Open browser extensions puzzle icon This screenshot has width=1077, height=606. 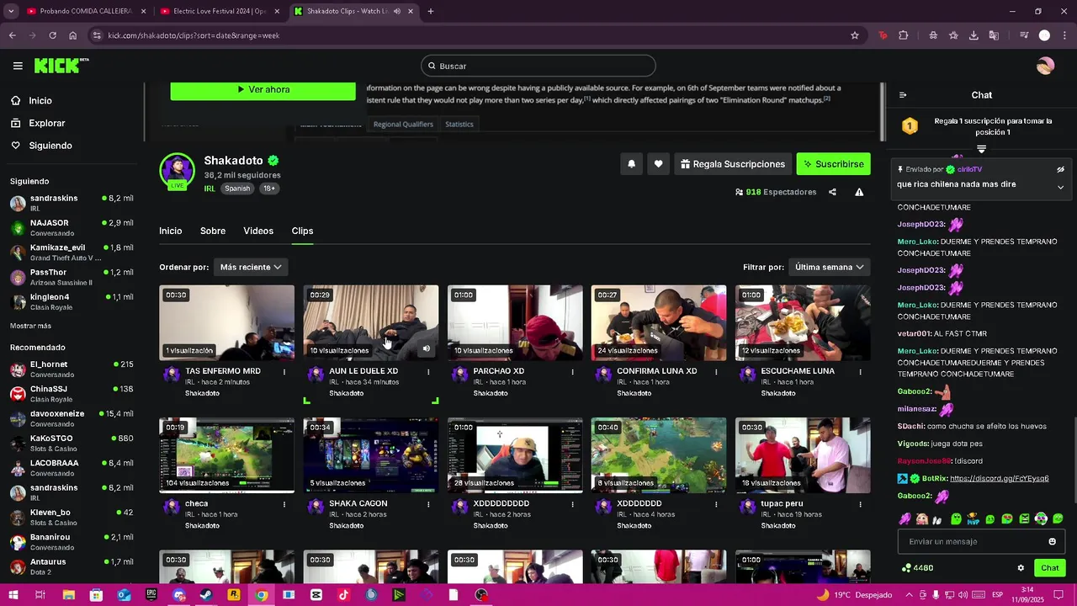coord(904,35)
